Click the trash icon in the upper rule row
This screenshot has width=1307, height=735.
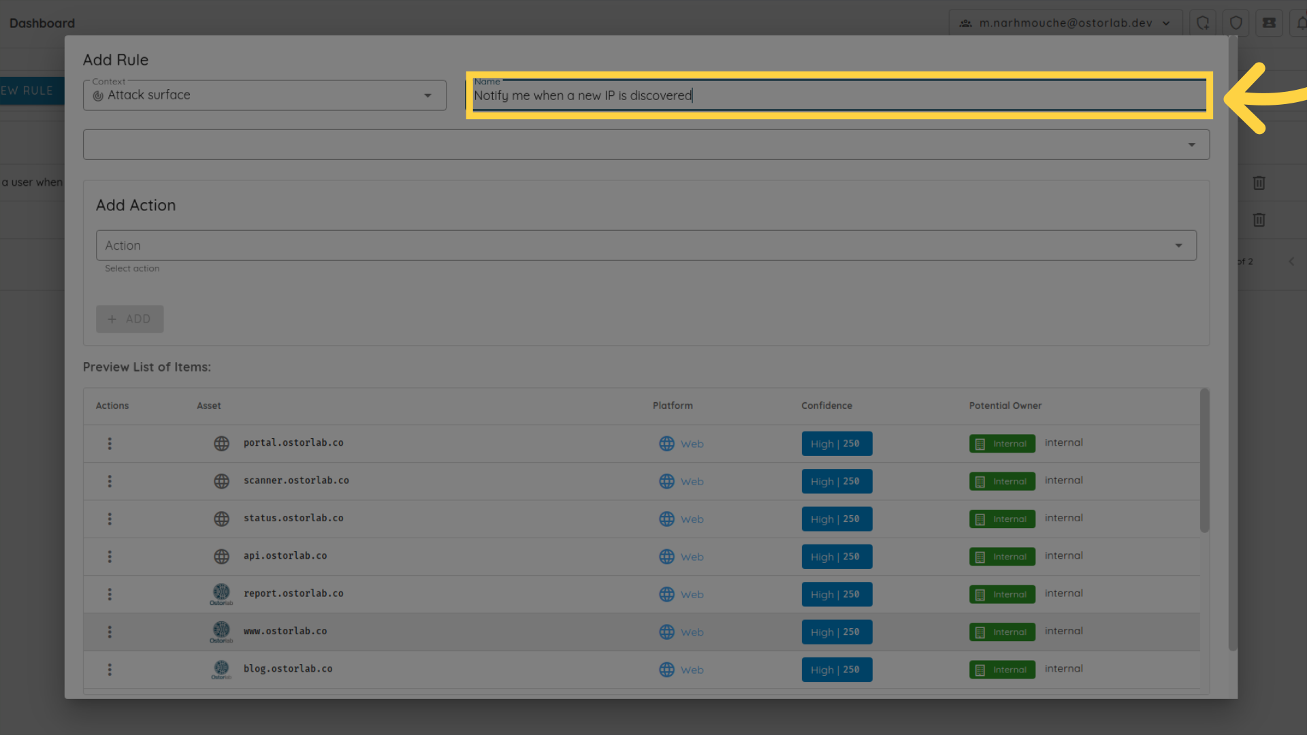point(1259,183)
